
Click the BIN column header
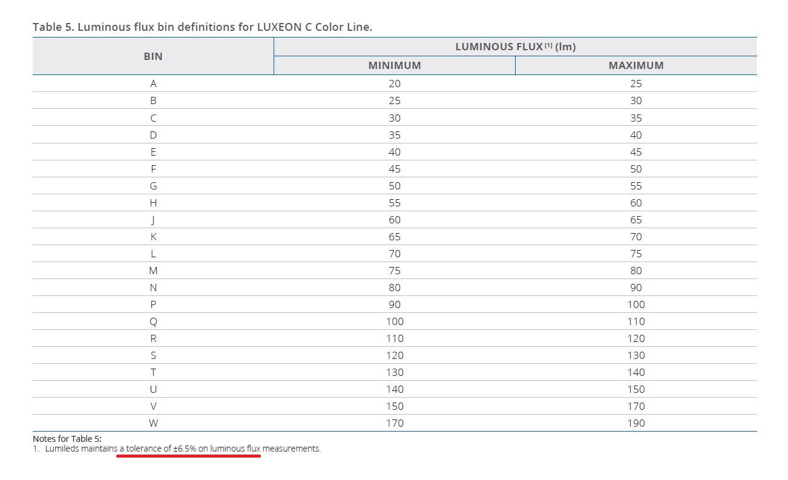pos(153,56)
